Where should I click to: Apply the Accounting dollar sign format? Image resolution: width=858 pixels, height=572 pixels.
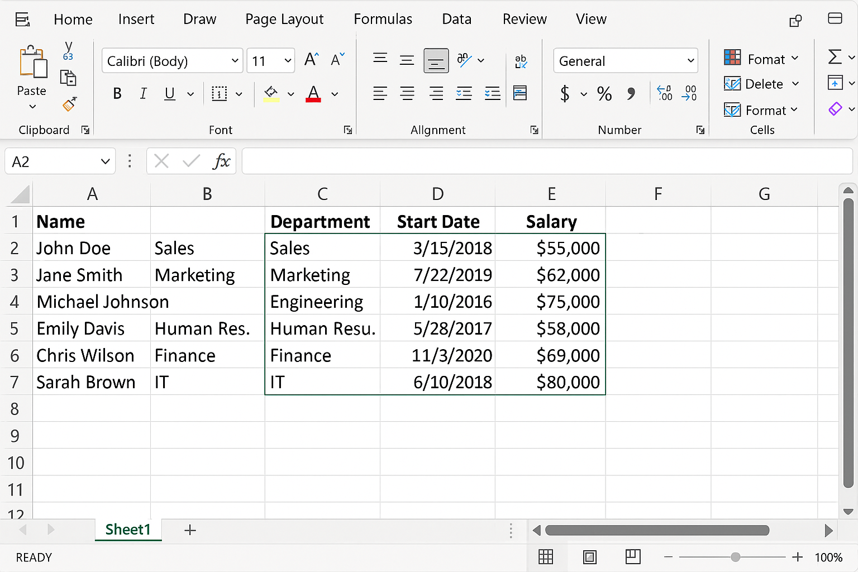click(565, 93)
